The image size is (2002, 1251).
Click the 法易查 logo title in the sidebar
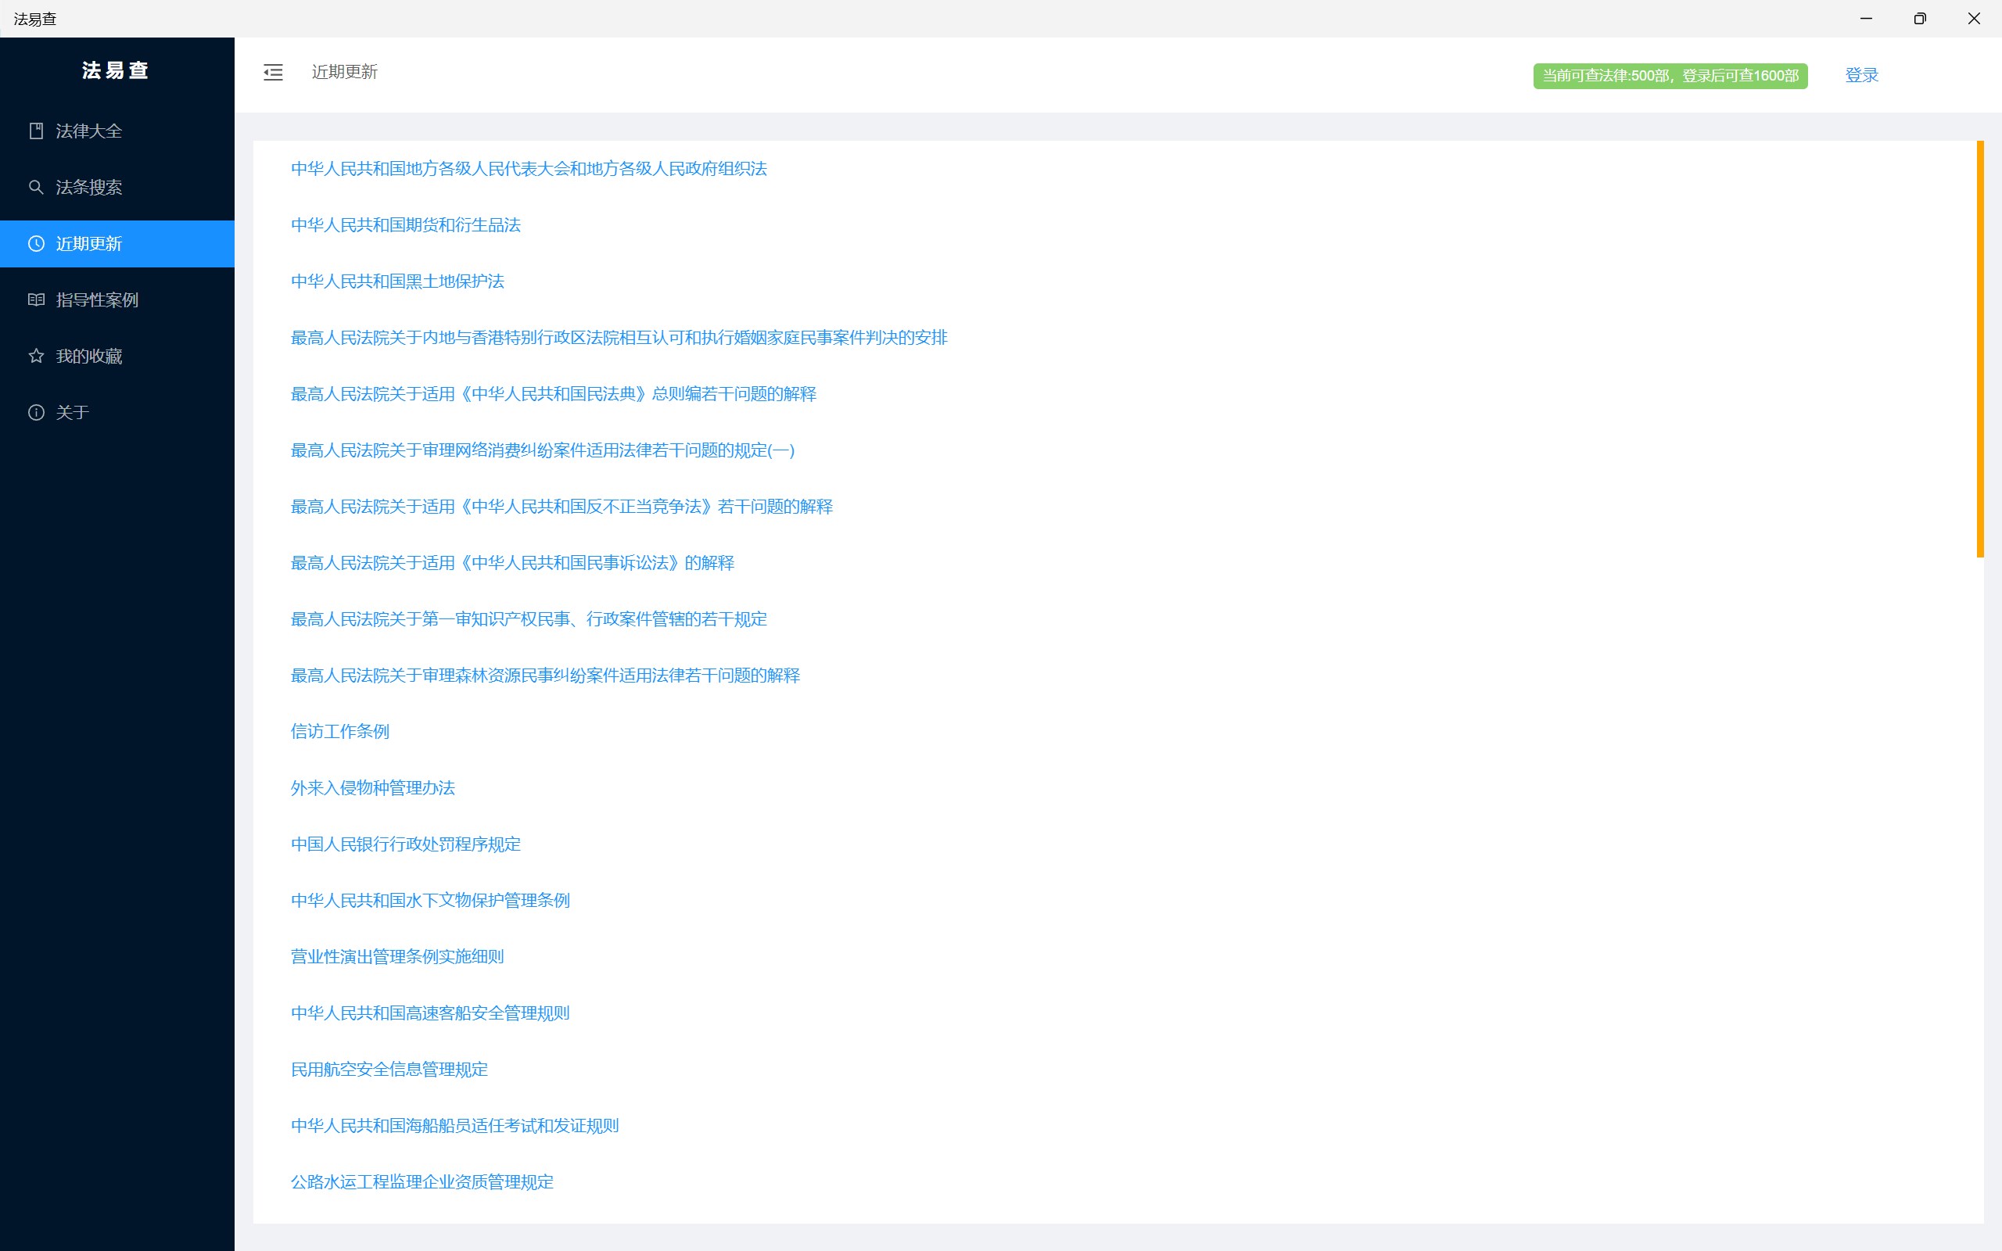[x=116, y=70]
